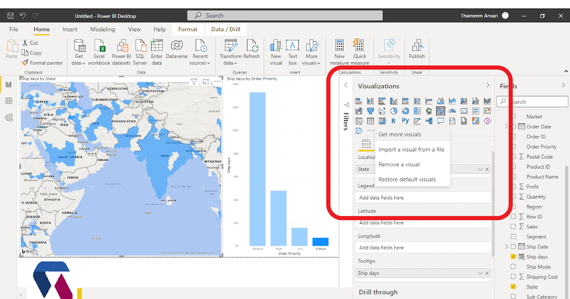The height and width of the screenshot is (299, 570).
Task: Select the Funnel chart visual
Action: point(370,111)
